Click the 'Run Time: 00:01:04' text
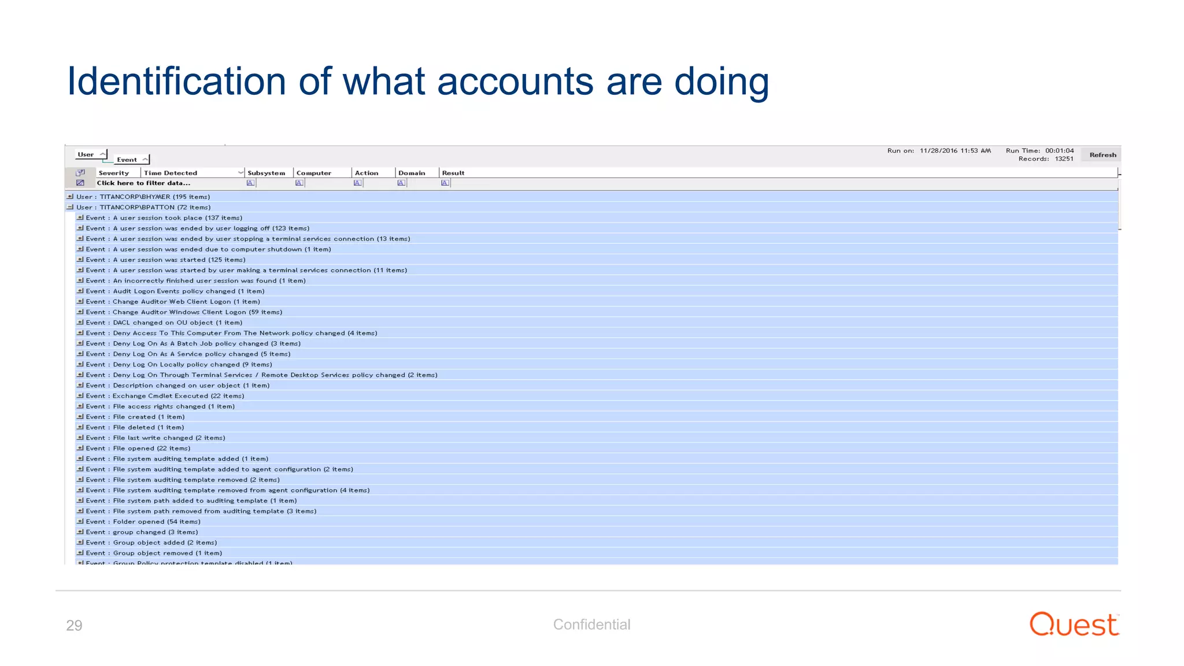Viewport: 1184px width, 666px height. [x=1039, y=151]
